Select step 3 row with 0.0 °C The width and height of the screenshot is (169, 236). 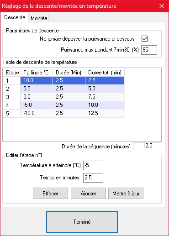(x=64, y=97)
